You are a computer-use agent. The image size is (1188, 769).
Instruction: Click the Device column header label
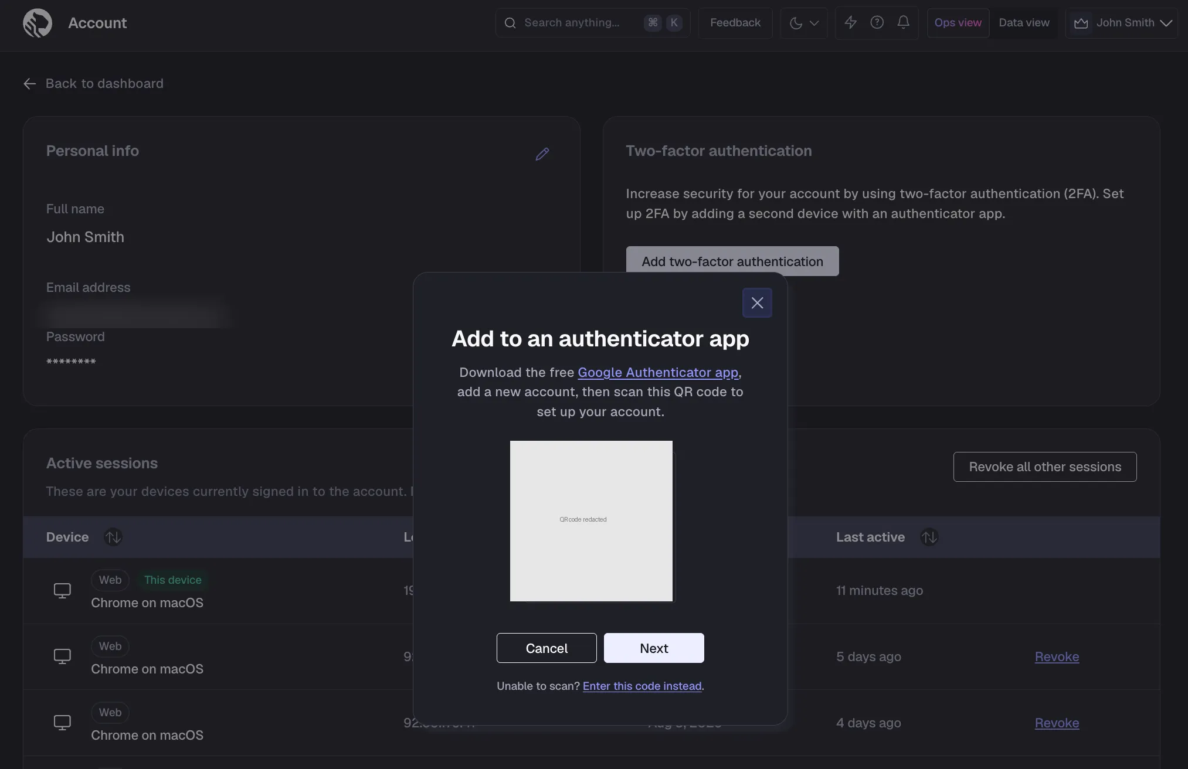coord(67,537)
